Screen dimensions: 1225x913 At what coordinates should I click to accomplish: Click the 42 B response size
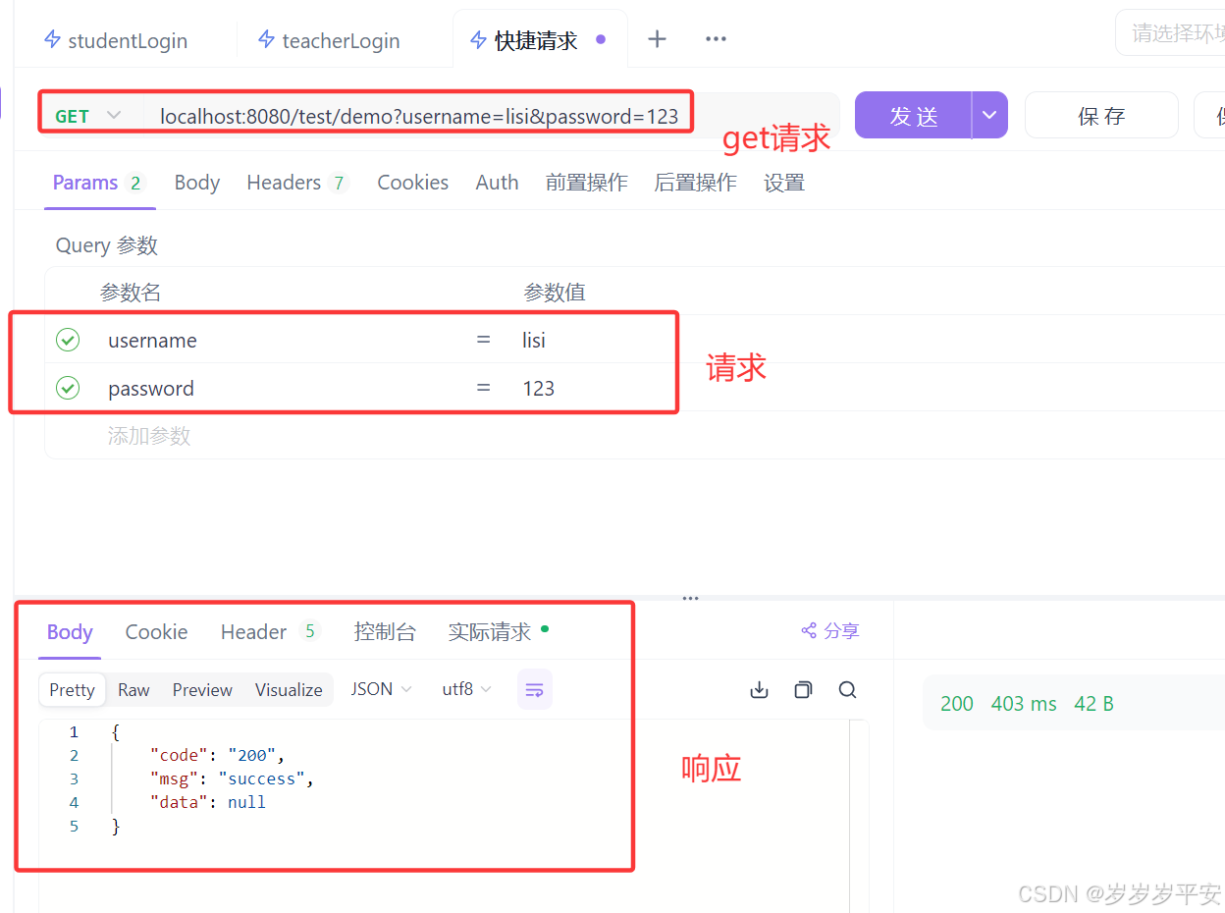pyautogui.click(x=1093, y=704)
